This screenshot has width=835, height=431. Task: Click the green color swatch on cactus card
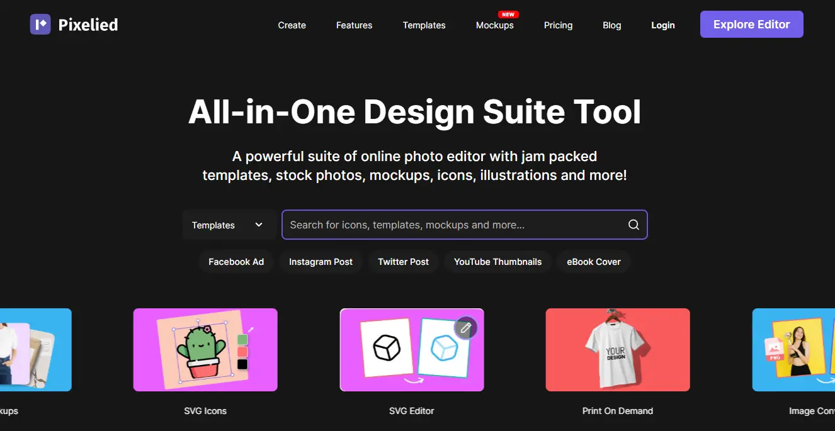242,340
